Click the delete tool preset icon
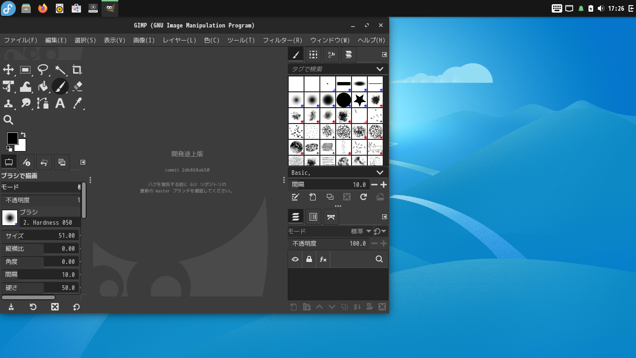Screen dimensions: 636x358 [55, 307]
